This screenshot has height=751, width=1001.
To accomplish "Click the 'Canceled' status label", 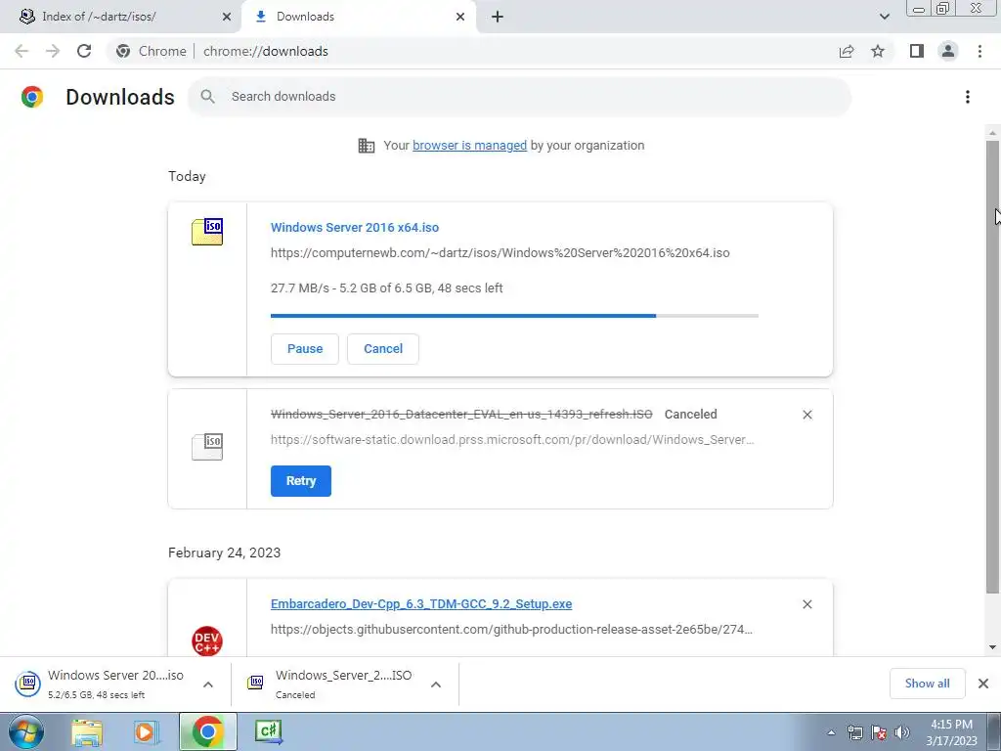I will 691,415.
